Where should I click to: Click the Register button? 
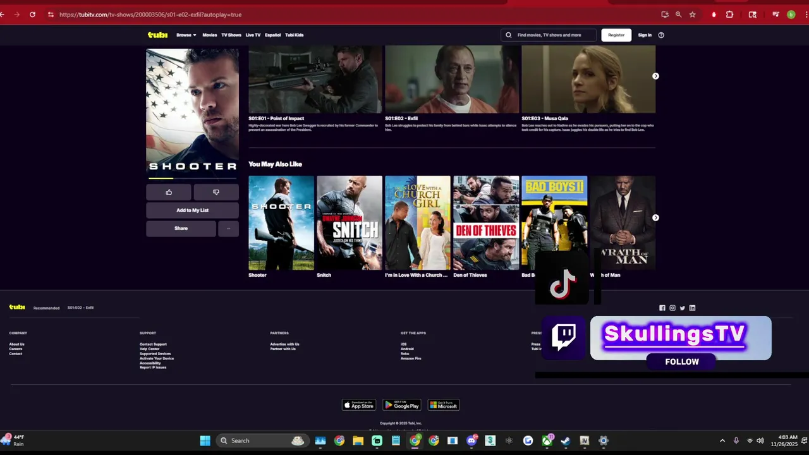click(616, 35)
